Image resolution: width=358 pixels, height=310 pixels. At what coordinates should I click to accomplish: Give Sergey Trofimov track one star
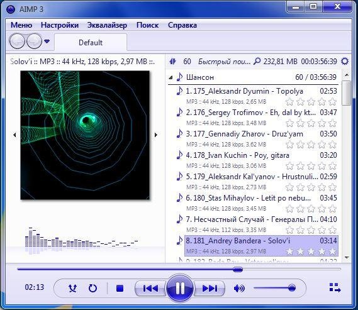point(289,123)
